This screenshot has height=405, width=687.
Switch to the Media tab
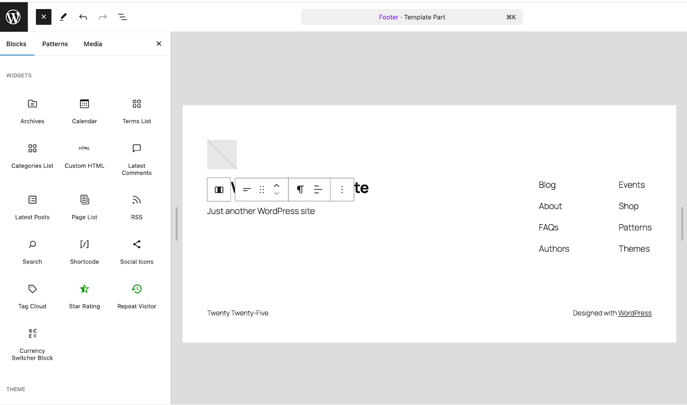[x=92, y=44]
